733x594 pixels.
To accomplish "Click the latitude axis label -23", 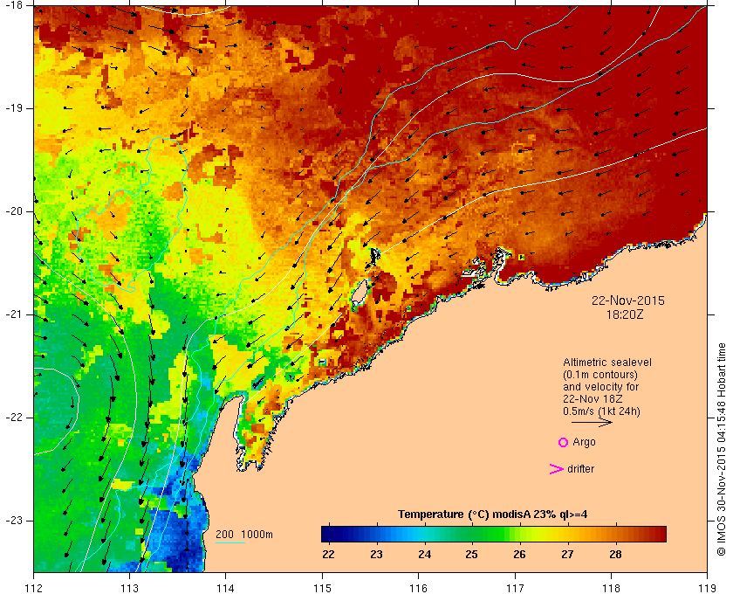I will pos(12,521).
